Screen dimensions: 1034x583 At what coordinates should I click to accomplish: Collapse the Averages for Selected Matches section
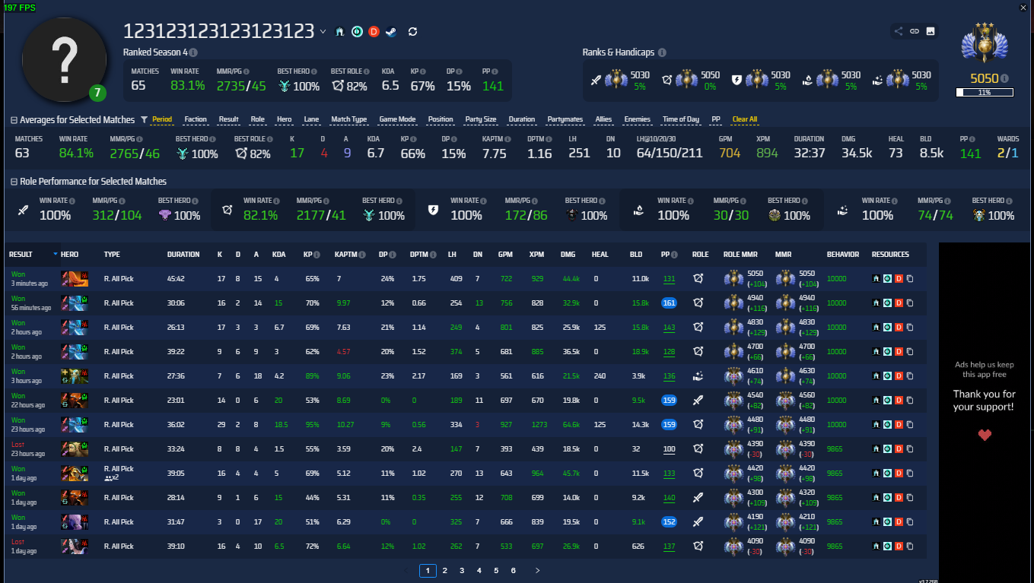14,120
